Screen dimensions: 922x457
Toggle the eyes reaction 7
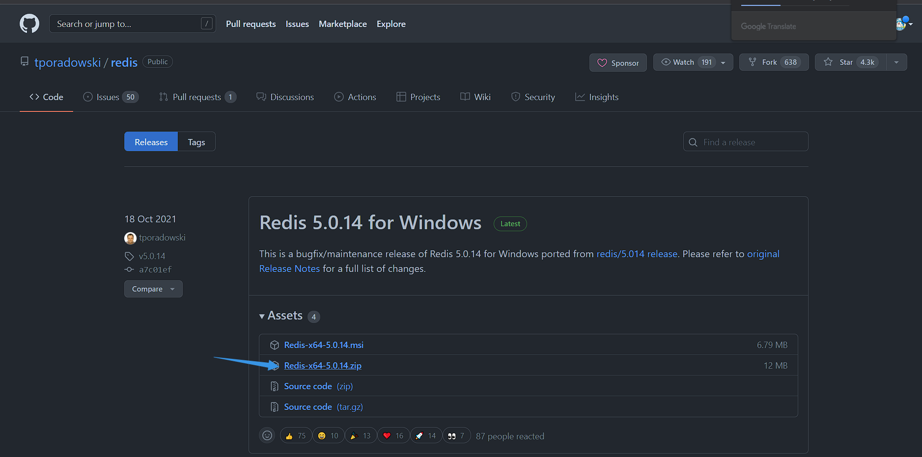pos(456,435)
